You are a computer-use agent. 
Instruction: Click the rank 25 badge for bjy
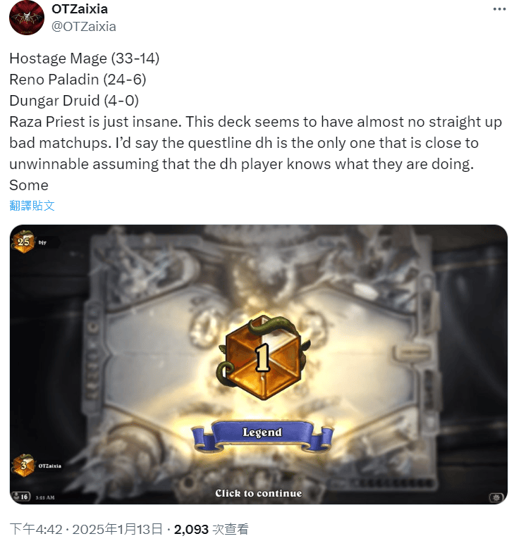(23, 242)
